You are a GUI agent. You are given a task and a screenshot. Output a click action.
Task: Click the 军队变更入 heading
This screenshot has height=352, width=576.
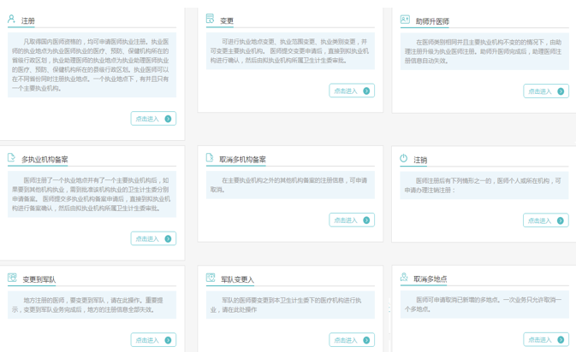click(237, 279)
